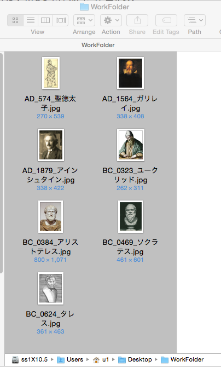Screen dimensions: 221x367
Task: Select the AD_1564_ガリレイ.jpg portrait thumbnail
Action: click(x=130, y=73)
